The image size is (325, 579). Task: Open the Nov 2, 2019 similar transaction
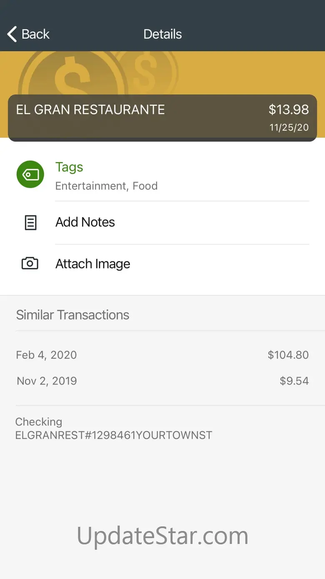click(47, 381)
